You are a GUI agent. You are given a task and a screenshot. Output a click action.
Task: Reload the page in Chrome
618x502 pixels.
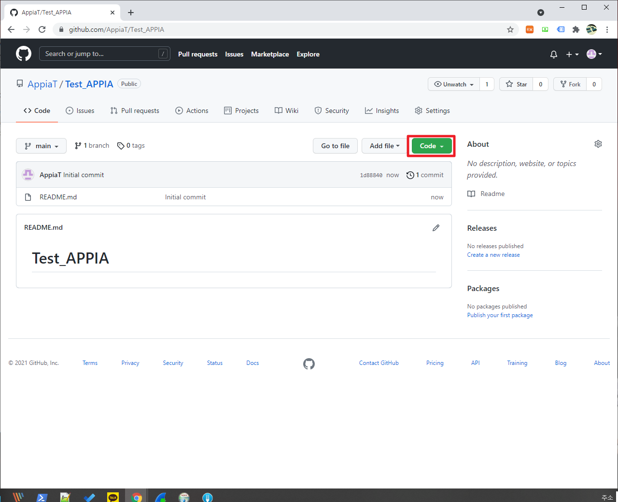tap(42, 29)
